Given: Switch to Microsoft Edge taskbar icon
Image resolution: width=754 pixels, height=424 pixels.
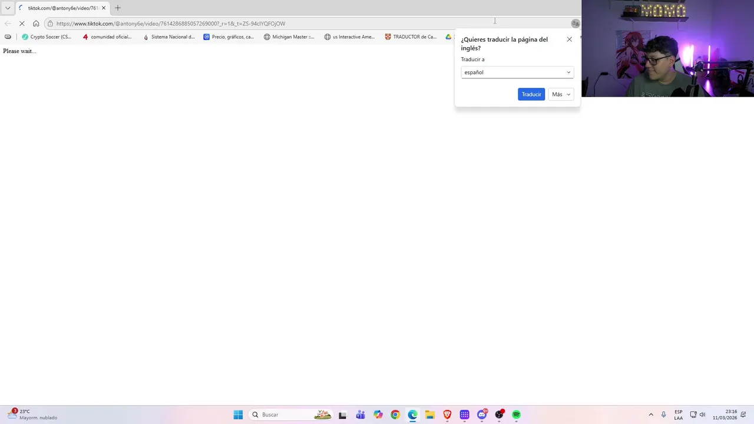Looking at the screenshot, I should click(x=412, y=415).
